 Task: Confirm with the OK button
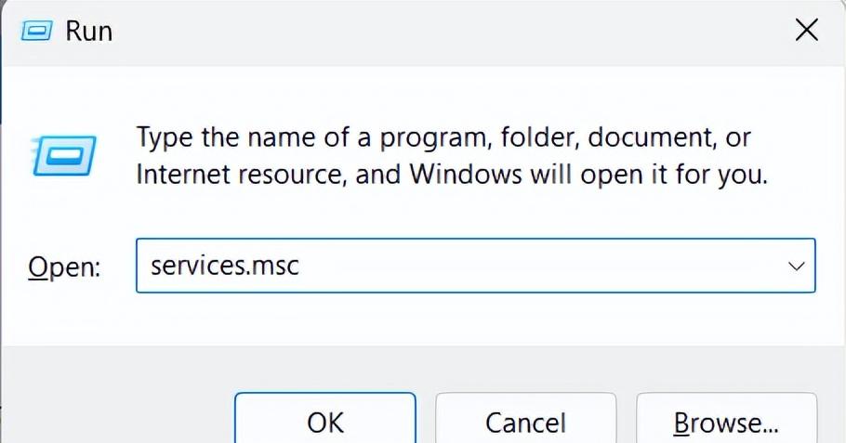tap(325, 419)
